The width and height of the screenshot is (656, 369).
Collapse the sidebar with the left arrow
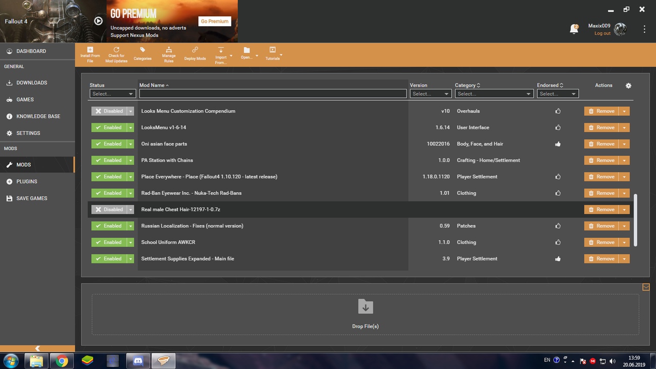[37, 348]
